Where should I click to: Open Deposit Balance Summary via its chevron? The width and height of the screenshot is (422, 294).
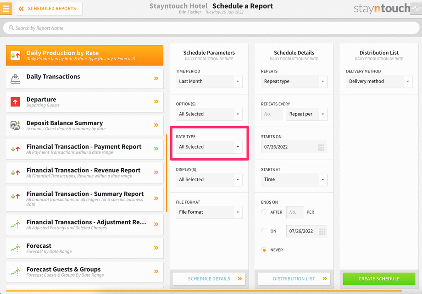(x=156, y=125)
